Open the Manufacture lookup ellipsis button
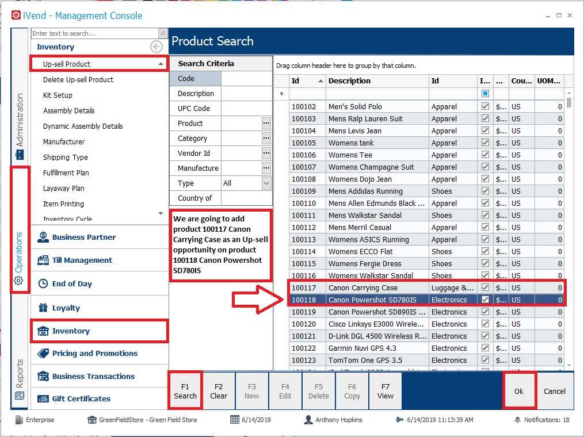The height and width of the screenshot is (437, 584). (x=266, y=168)
